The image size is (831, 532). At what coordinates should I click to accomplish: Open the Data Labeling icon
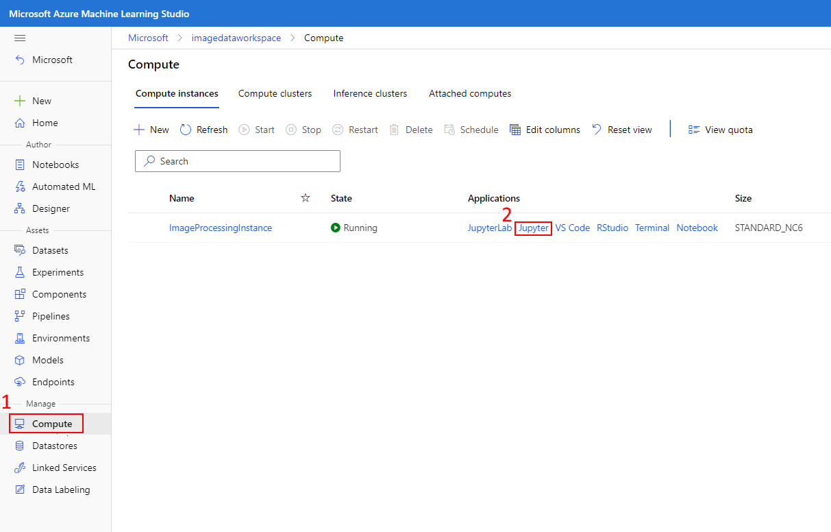20,489
